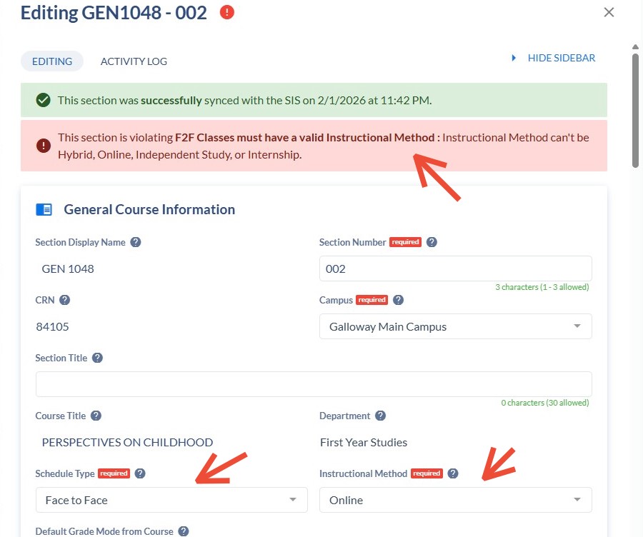Open the Campus dropdown showing Galloway Main Campus
Screen dimensions: 643x537
[x=455, y=326]
